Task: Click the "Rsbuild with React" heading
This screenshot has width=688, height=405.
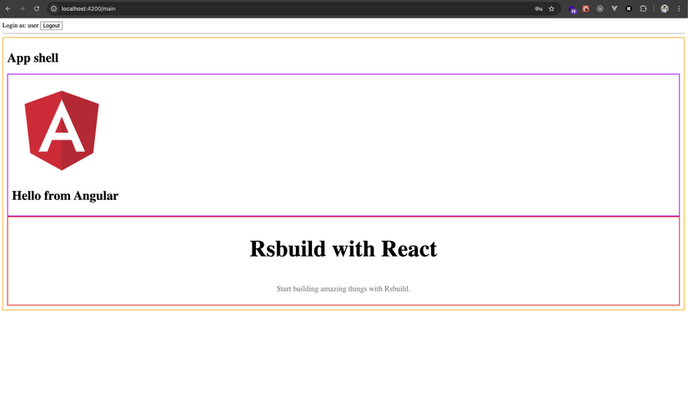Action: [343, 249]
